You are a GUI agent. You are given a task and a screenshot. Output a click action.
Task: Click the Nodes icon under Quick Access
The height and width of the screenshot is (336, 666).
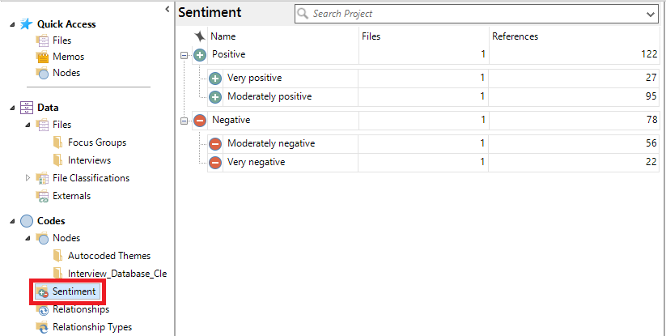click(x=42, y=73)
